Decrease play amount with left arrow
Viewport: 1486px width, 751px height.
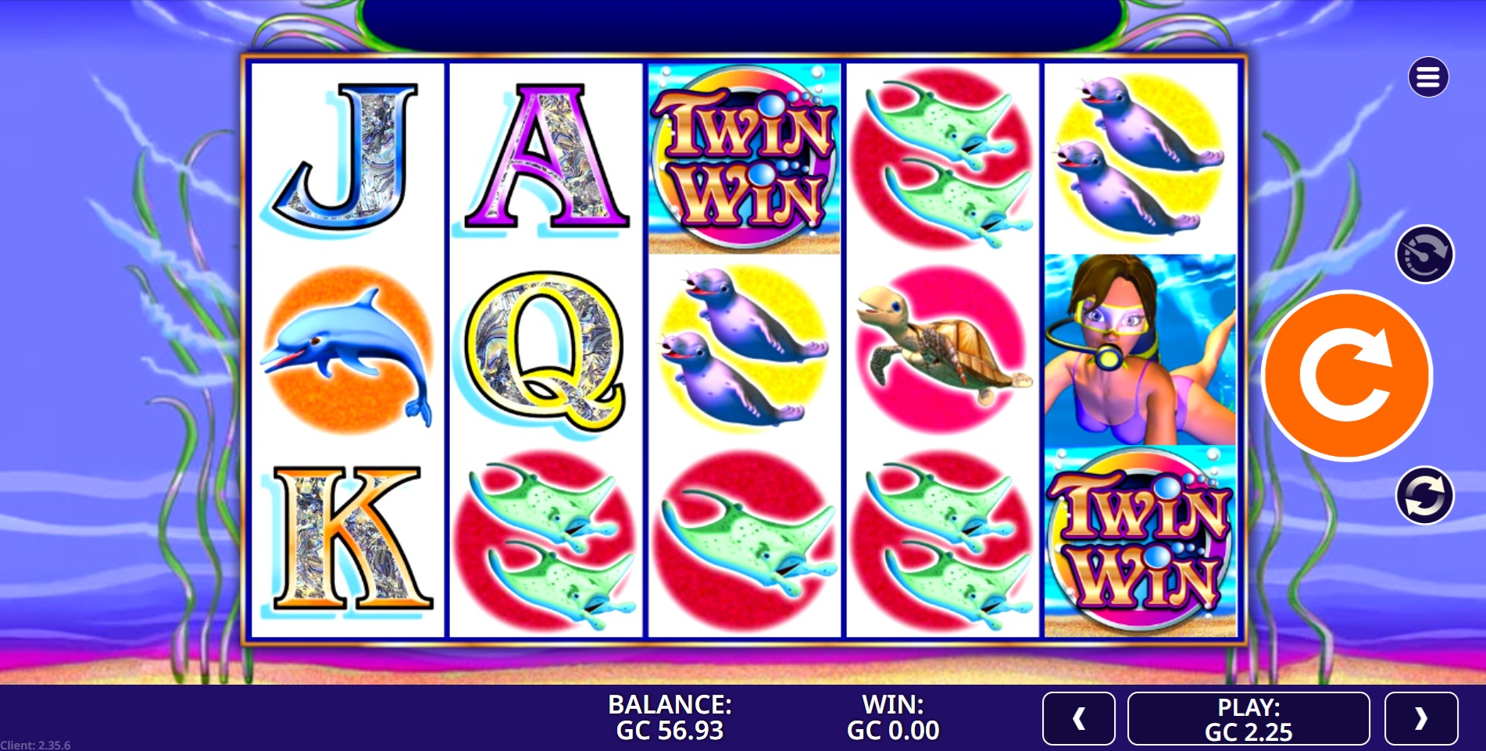(1078, 718)
